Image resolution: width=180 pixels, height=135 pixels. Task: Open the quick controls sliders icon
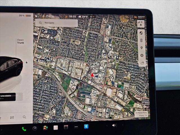point(12,117)
